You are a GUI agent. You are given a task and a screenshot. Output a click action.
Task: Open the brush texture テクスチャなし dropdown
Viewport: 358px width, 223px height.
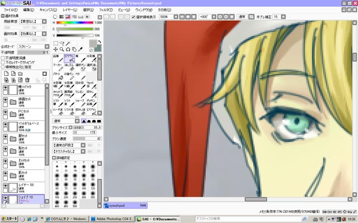(83, 151)
